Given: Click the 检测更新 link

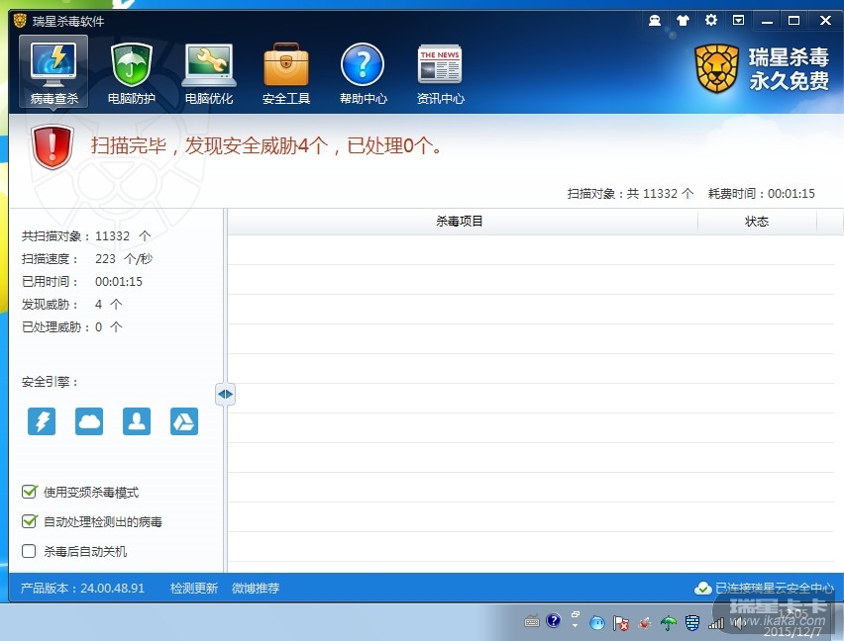Looking at the screenshot, I should 194,588.
